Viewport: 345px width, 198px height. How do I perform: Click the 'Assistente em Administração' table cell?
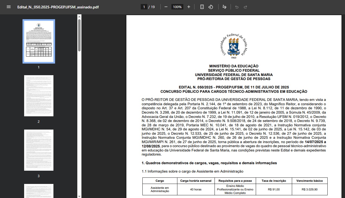[x=160, y=190]
